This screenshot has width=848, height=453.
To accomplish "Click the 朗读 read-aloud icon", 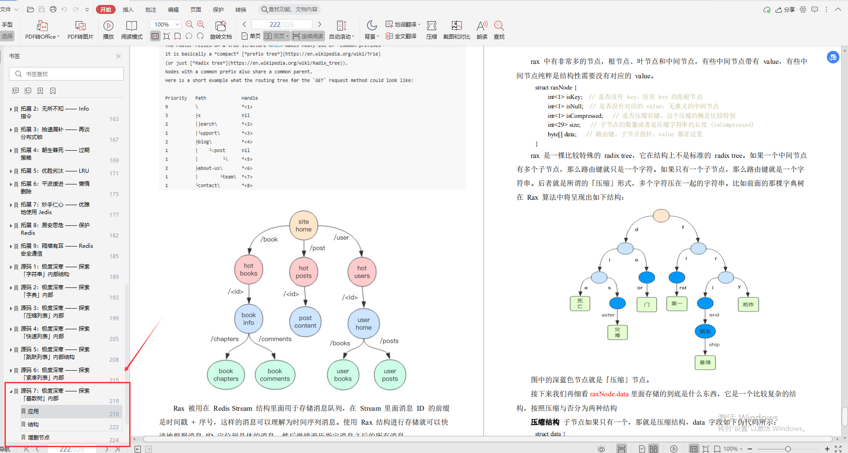I will (482, 26).
